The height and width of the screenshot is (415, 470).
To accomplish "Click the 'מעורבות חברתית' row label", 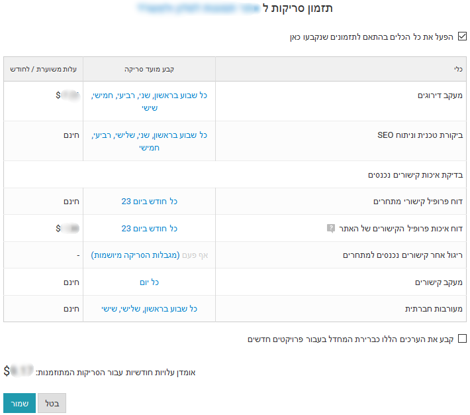I will pos(434,309).
